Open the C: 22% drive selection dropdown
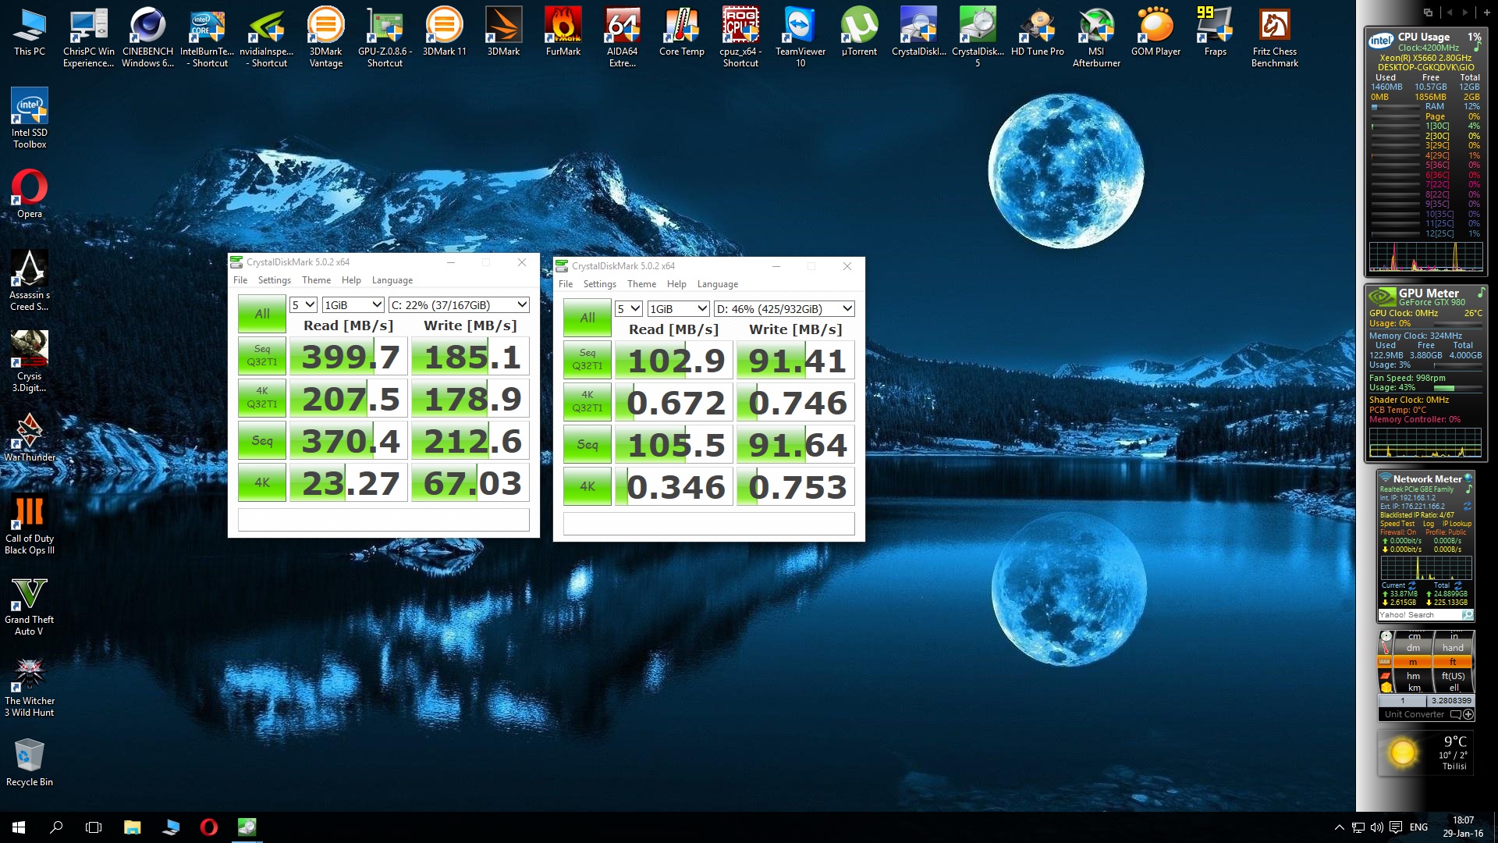The width and height of the screenshot is (1498, 843). tap(459, 305)
